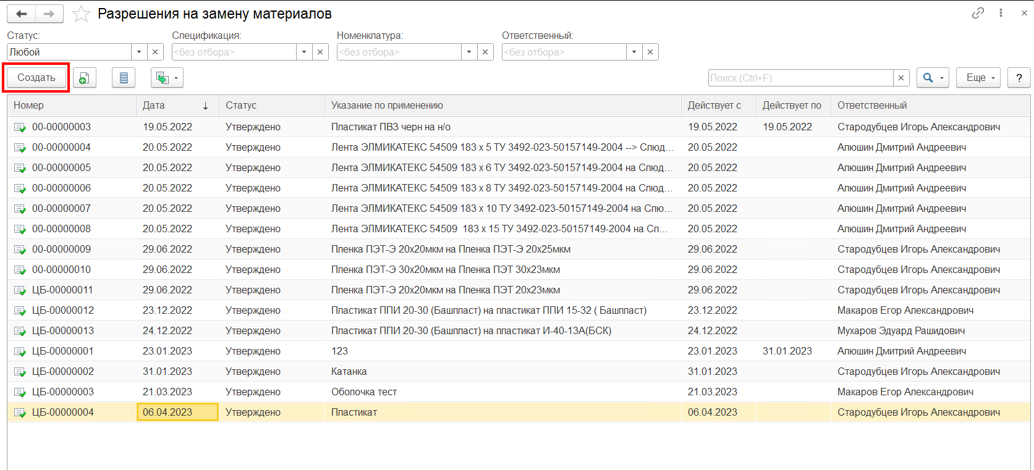This screenshot has height=470, width=1034.
Task: Expand the Ответственный dropdown list
Action: [634, 52]
